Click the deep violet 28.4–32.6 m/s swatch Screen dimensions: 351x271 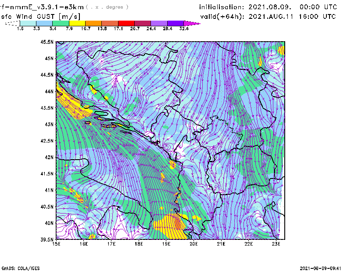(x=175, y=23)
